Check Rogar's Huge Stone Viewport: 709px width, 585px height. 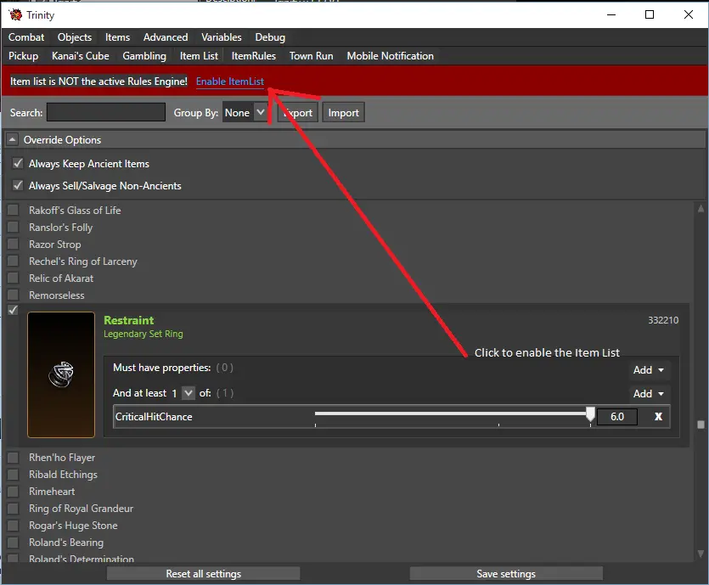(x=13, y=526)
